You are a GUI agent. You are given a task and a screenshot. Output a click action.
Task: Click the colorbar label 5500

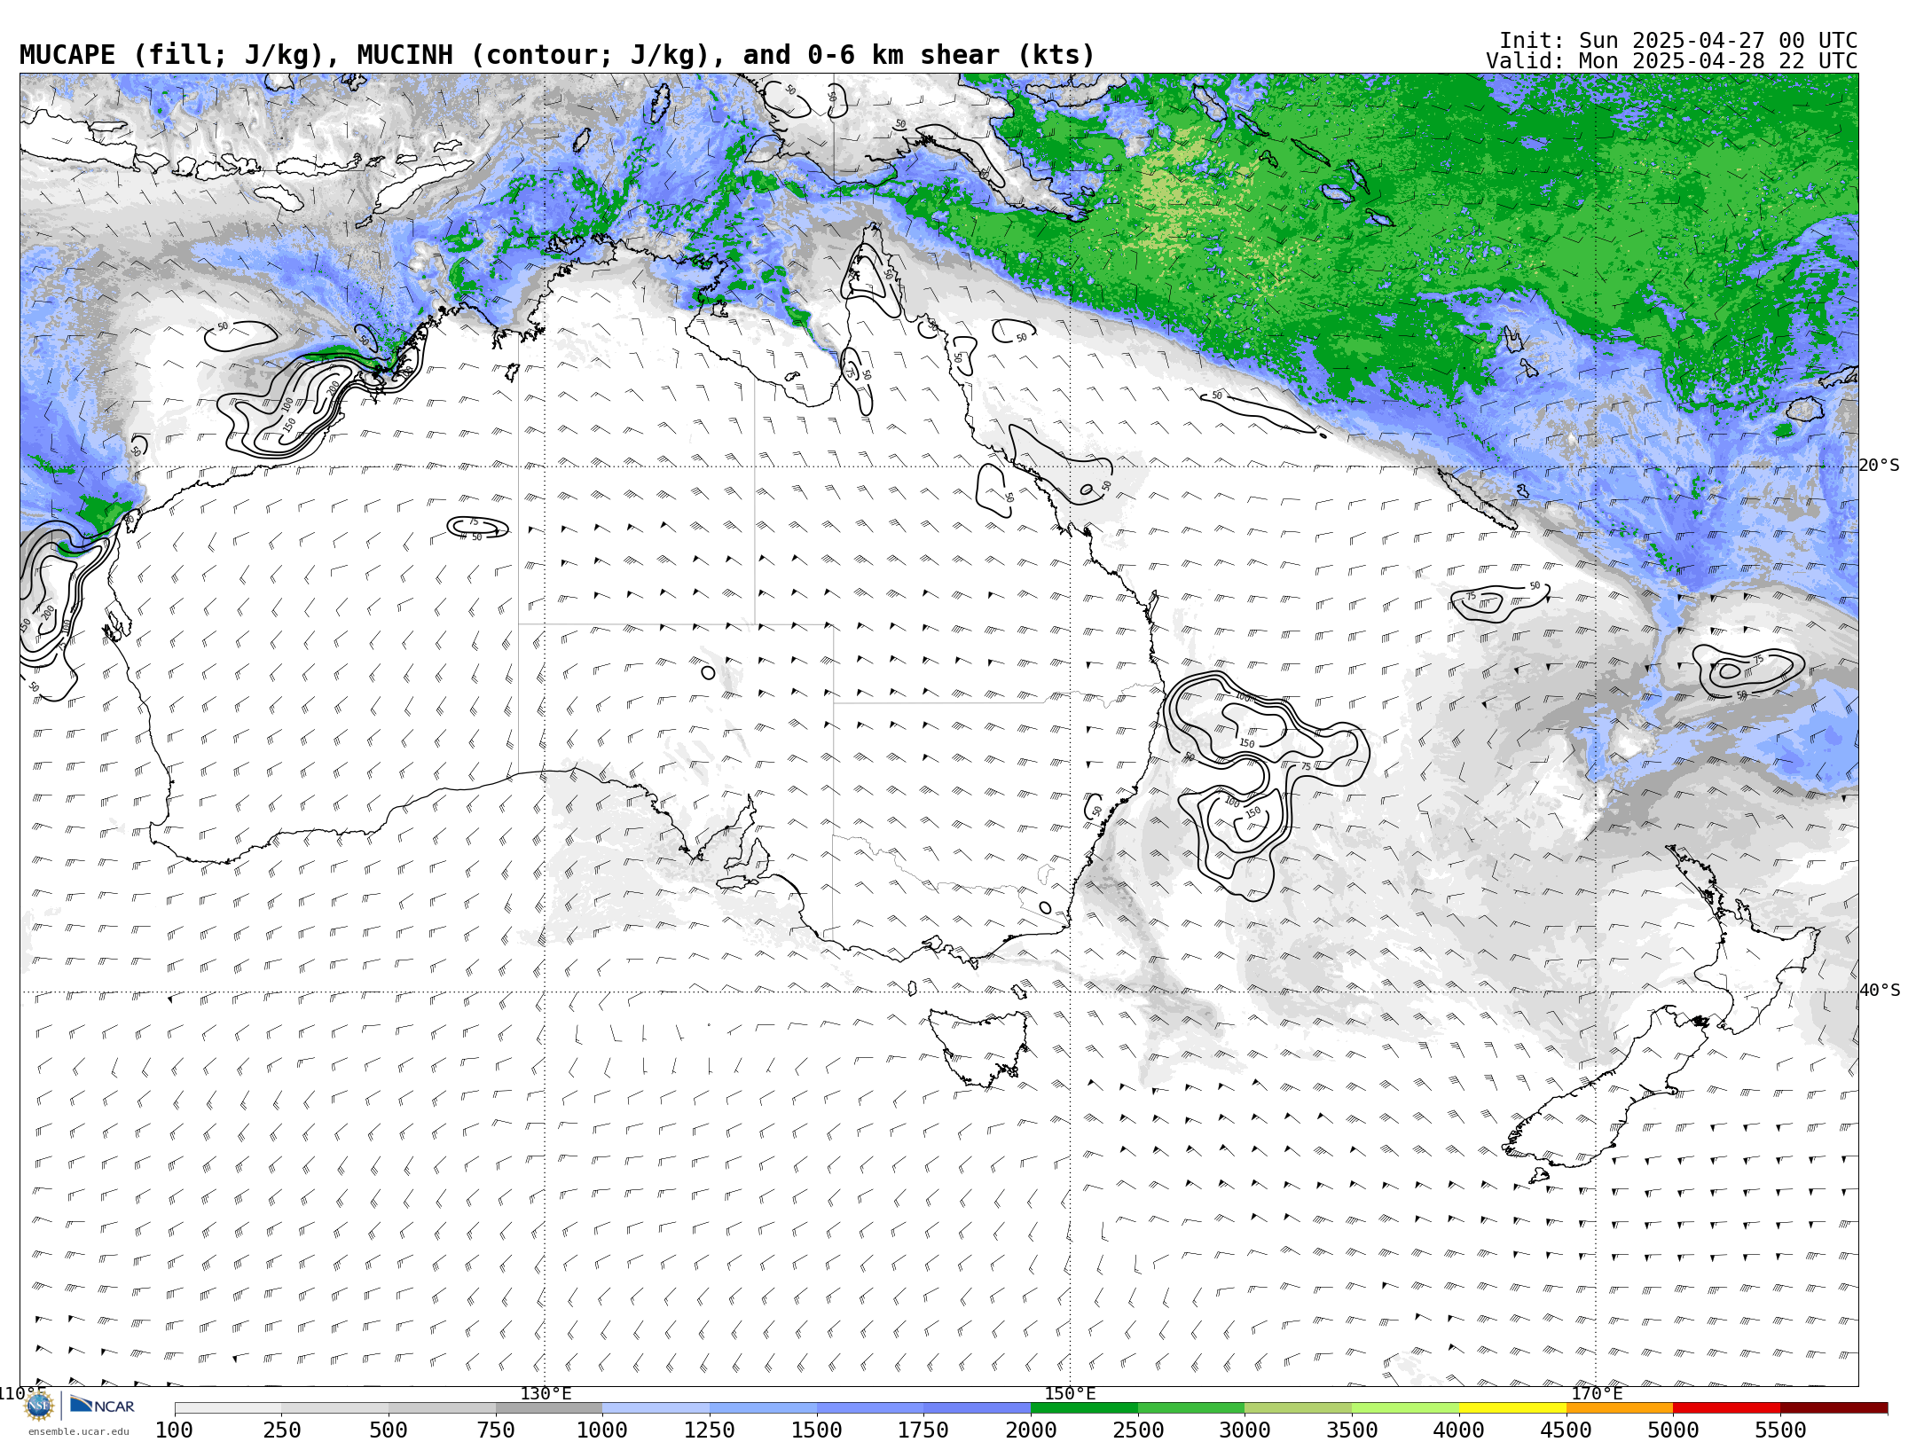[x=1780, y=1430]
